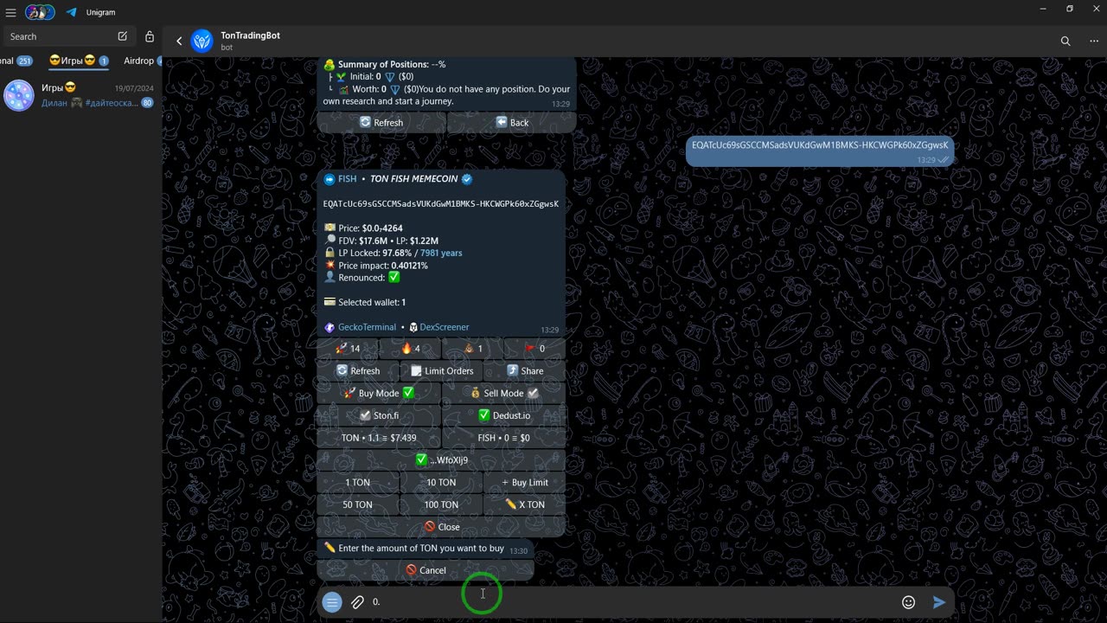Click the partially visible folder tab with 251
The width and height of the screenshot is (1107, 623).
(x=16, y=61)
